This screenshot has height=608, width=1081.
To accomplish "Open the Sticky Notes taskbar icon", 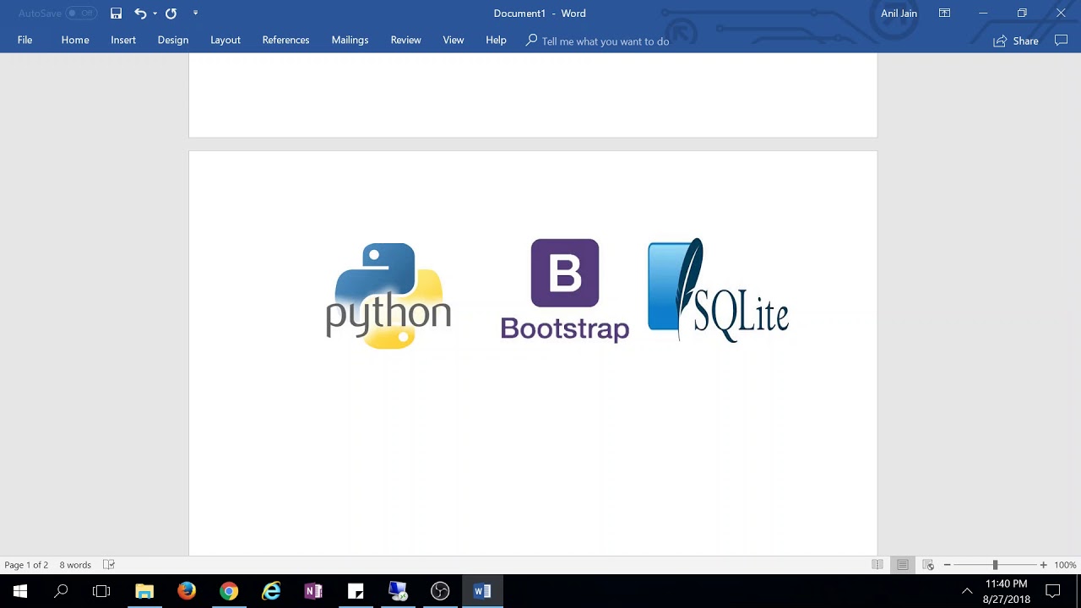I will [x=356, y=591].
